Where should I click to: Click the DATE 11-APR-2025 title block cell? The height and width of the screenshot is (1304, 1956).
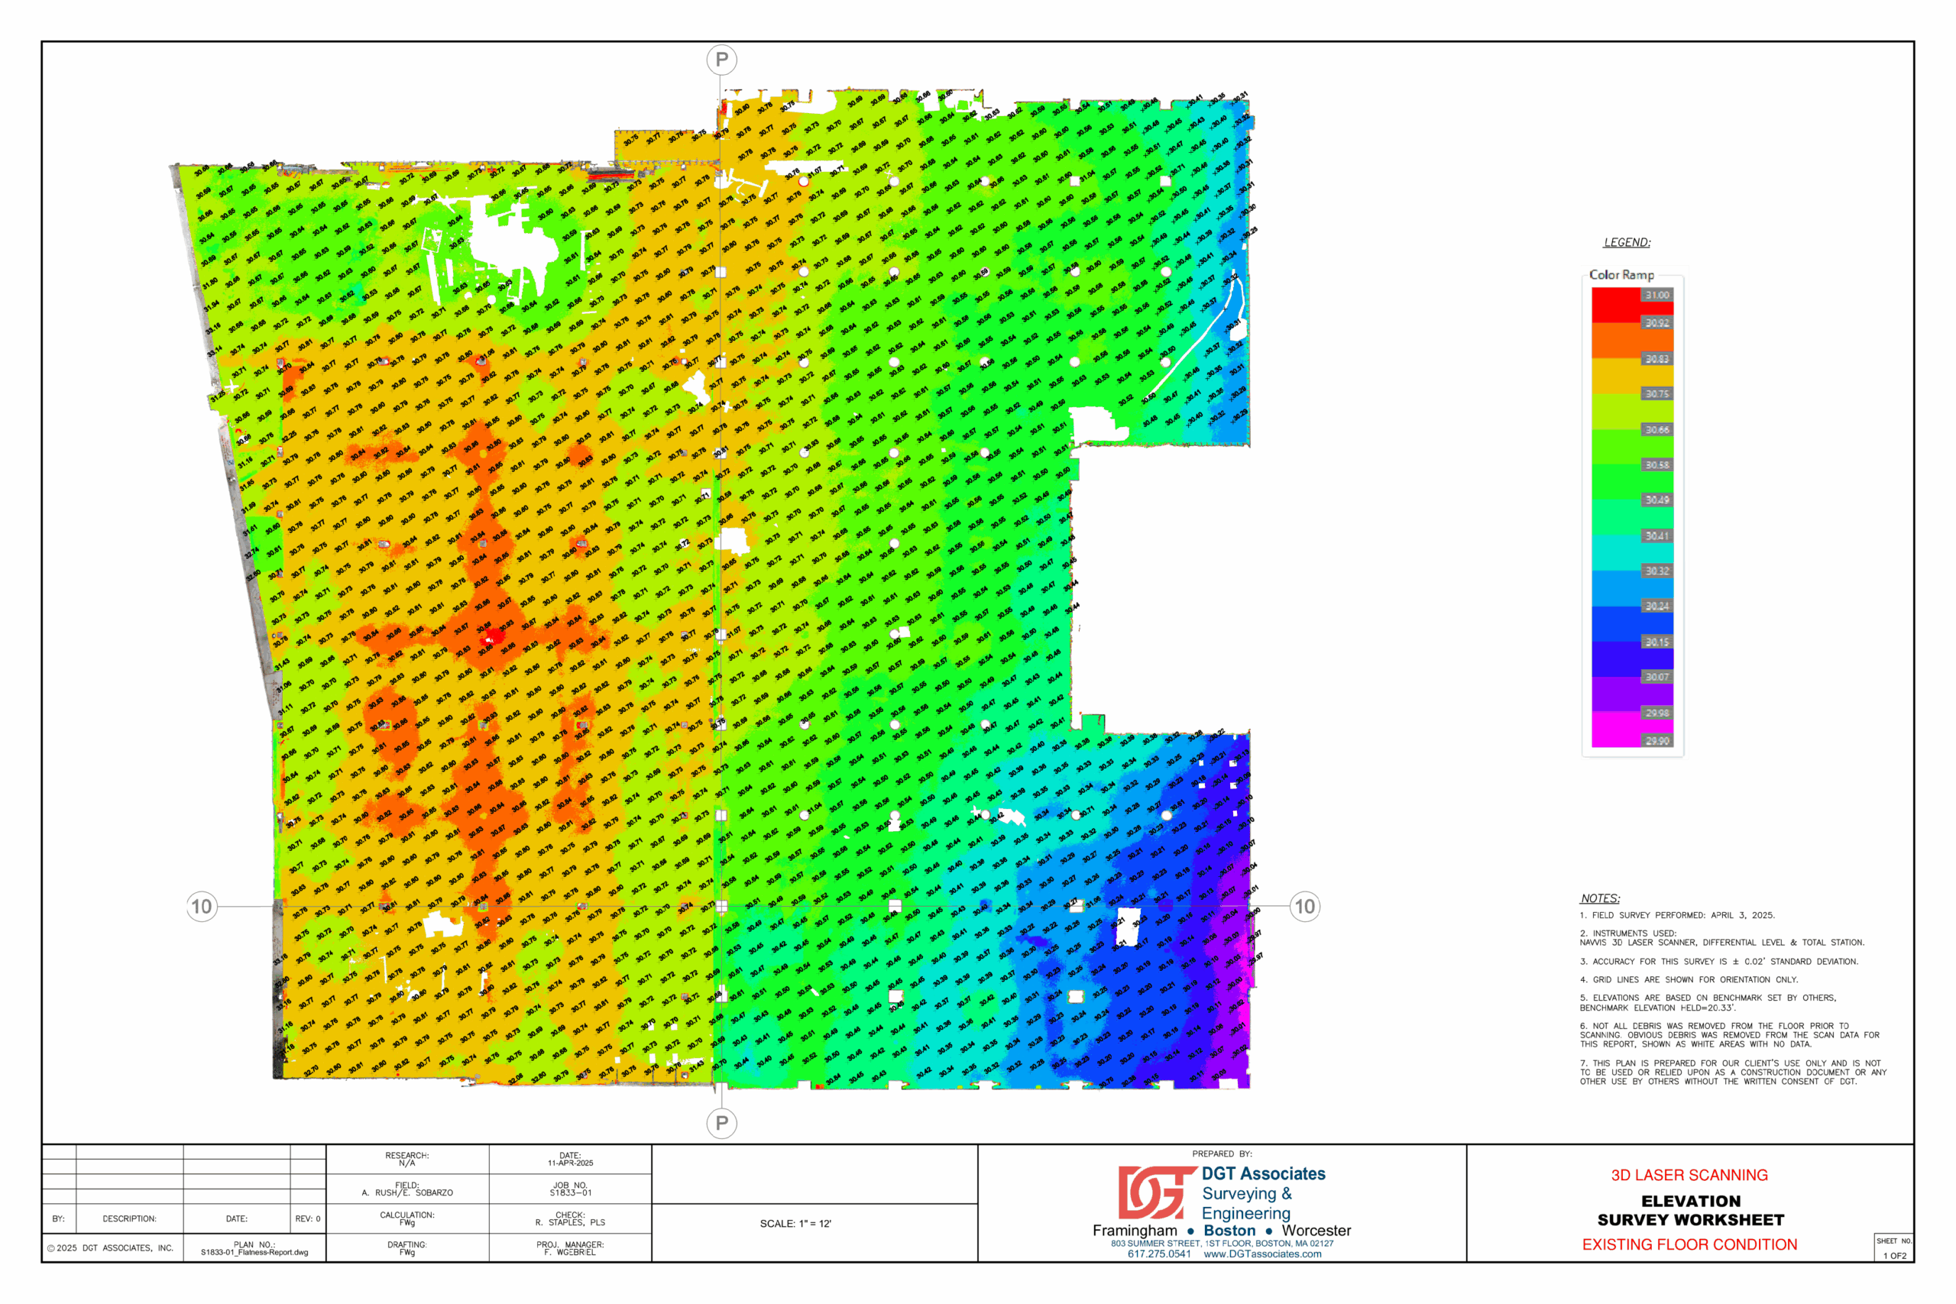(570, 1160)
